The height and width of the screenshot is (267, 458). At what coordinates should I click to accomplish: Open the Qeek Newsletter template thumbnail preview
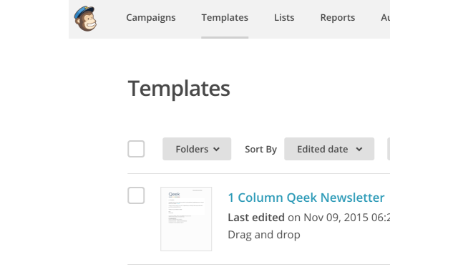(x=186, y=219)
